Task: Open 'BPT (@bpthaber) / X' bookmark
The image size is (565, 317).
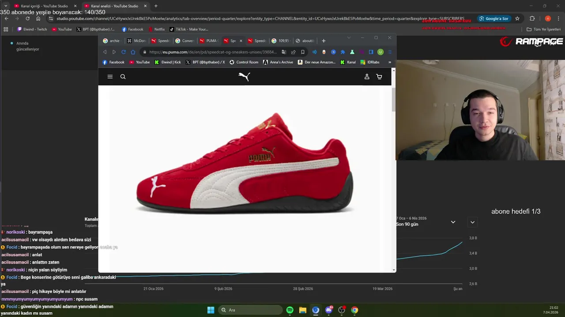Action: tap(205, 62)
